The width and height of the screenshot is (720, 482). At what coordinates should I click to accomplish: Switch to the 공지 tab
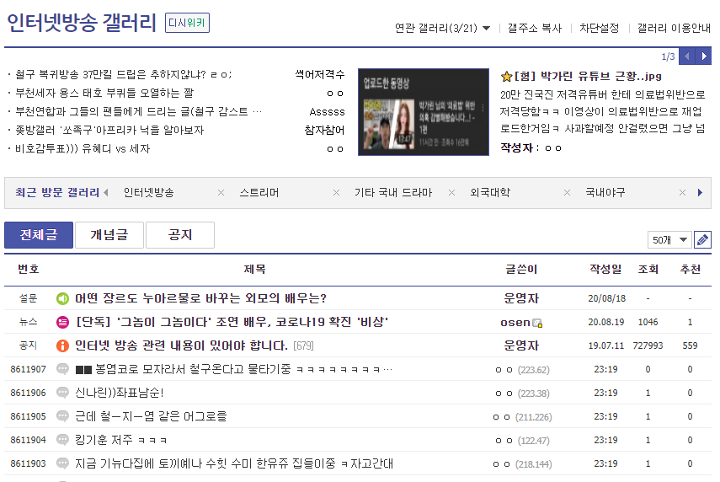coord(180,235)
